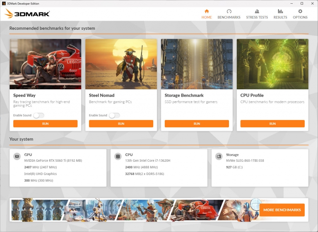Maximize the 3DMark window
Image resolution: width=318 pixels, height=232 pixels.
point(302,3)
